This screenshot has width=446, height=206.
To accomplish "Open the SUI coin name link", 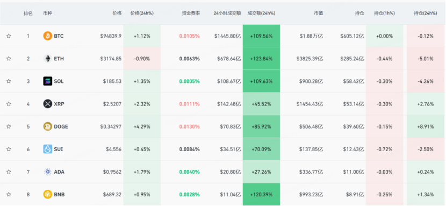I will pos(59,149).
